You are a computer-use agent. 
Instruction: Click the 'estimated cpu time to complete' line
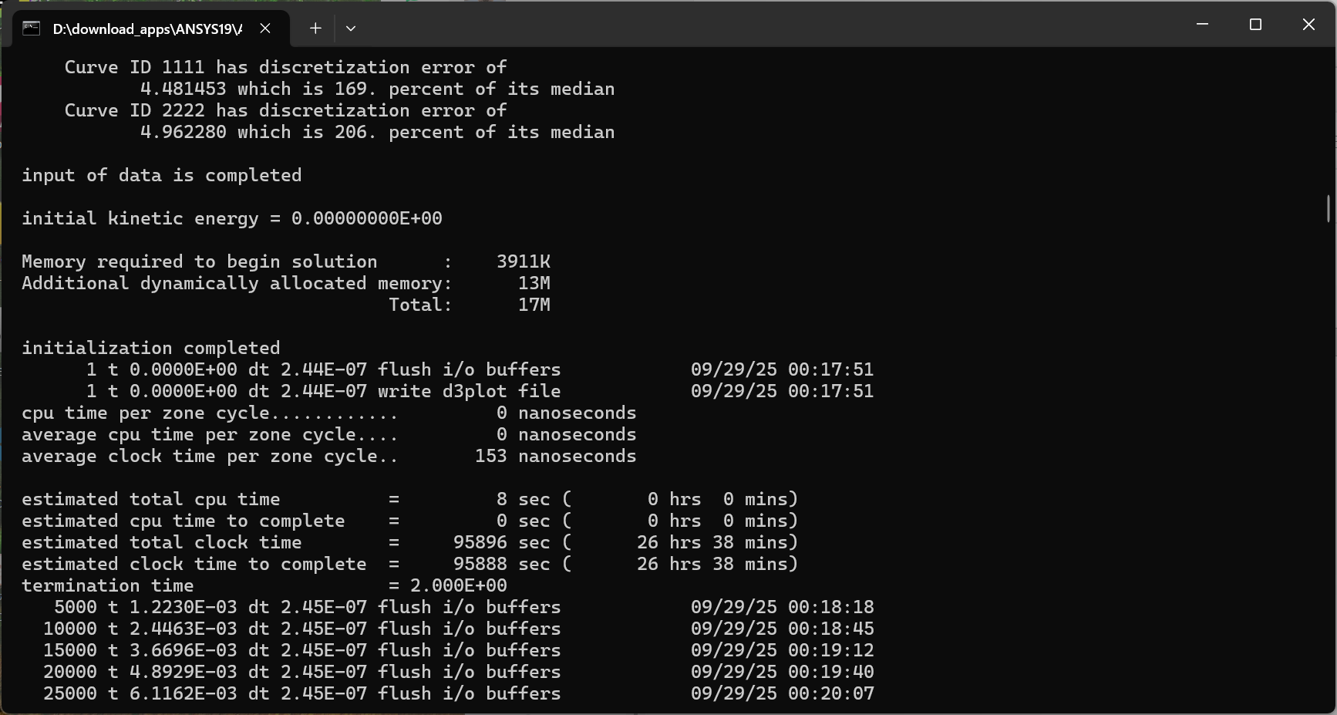[x=409, y=521]
